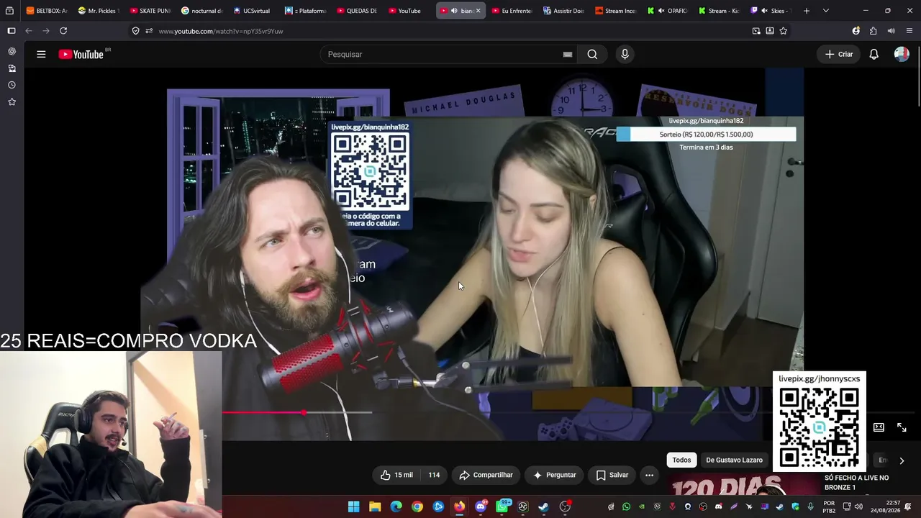Open the tab overview icon at top-left
Screen dimensions: 921x518
(9, 11)
